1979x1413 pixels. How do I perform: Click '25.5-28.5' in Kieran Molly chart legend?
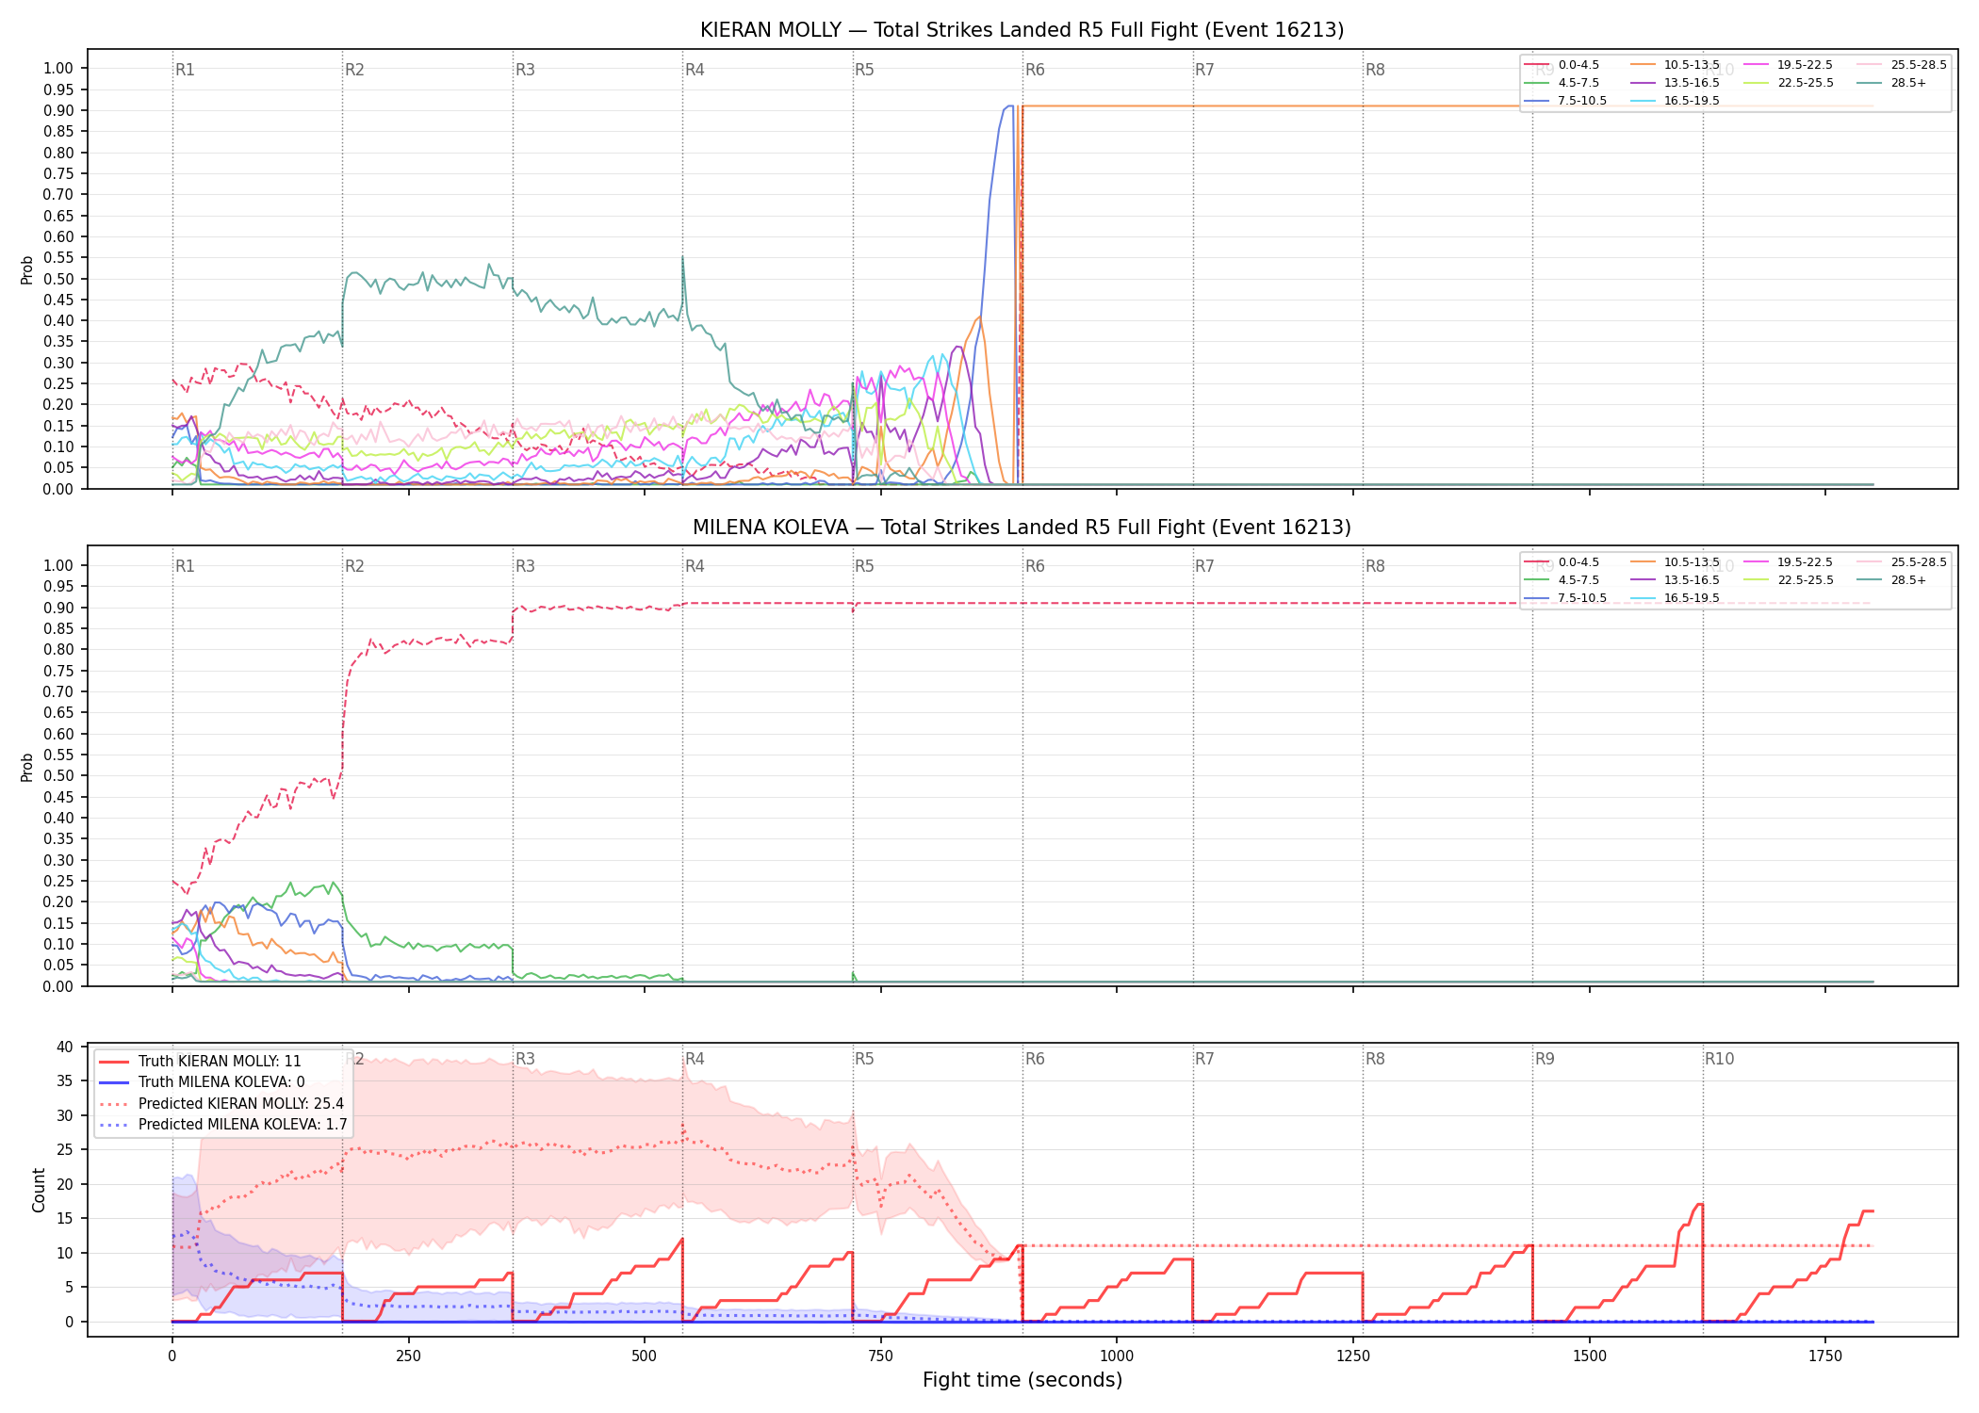(x=1919, y=65)
